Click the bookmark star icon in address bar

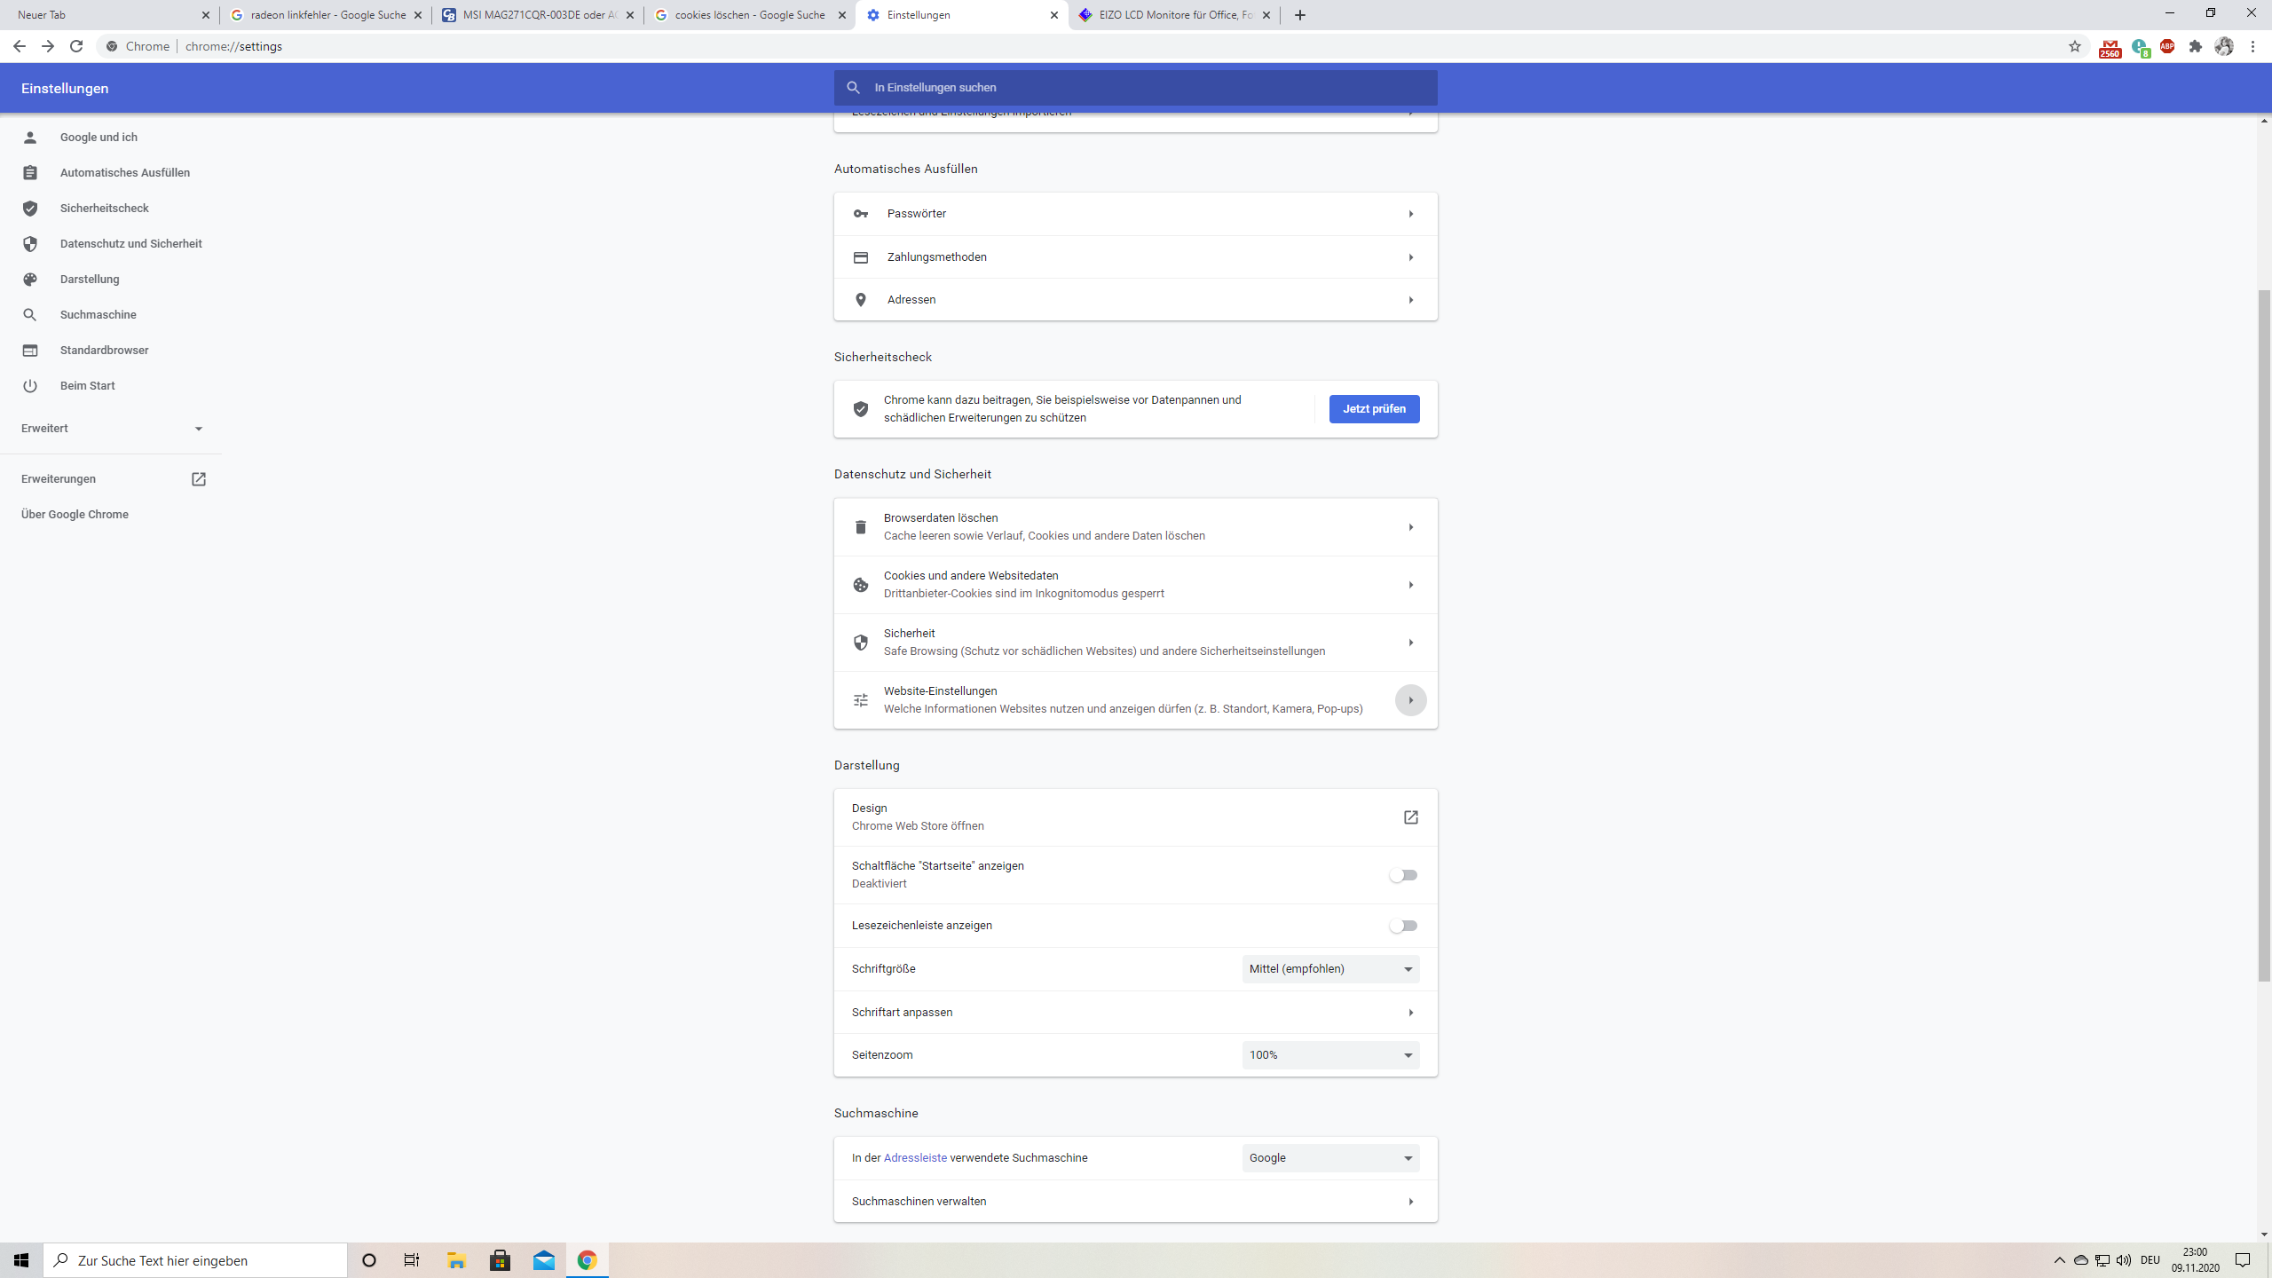[2074, 46]
